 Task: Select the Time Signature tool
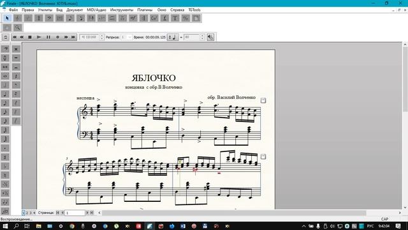pyautogui.click(x=39, y=18)
